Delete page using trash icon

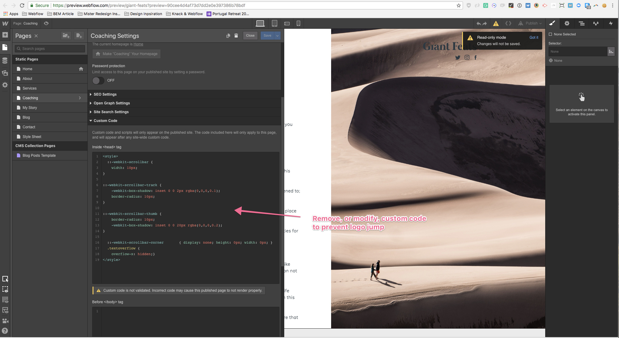236,36
